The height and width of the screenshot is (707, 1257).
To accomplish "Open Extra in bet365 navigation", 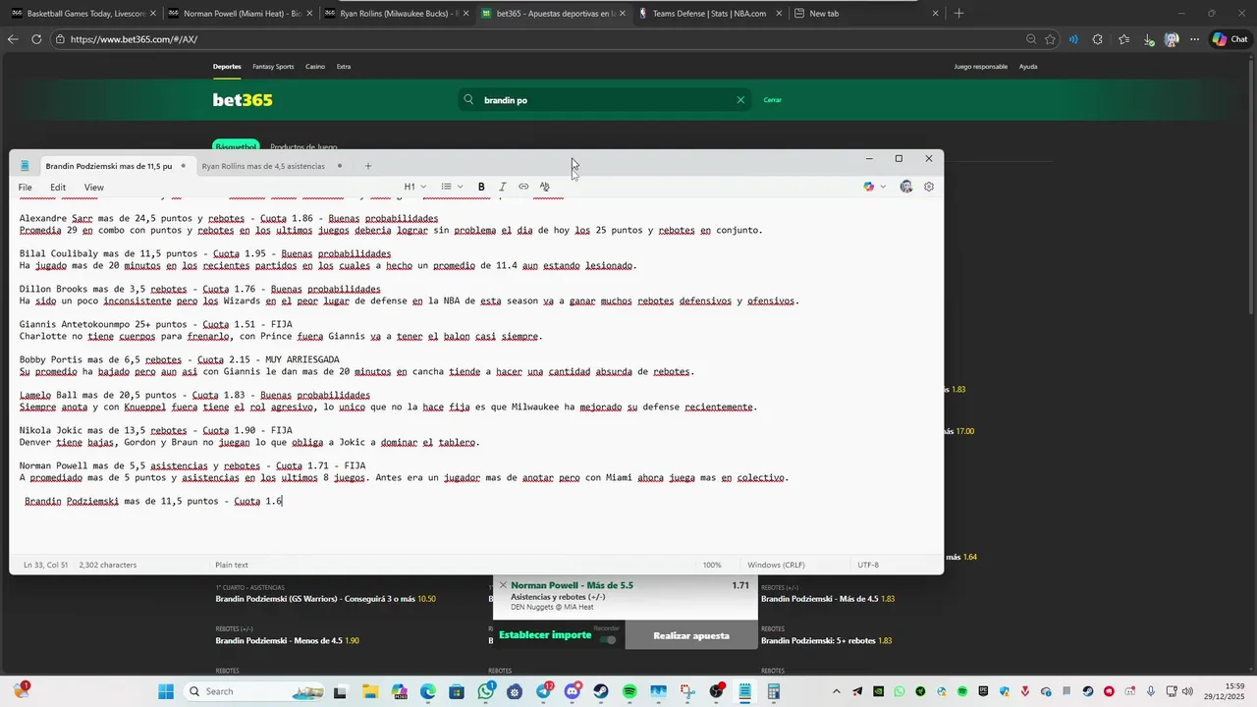I will coord(344,67).
